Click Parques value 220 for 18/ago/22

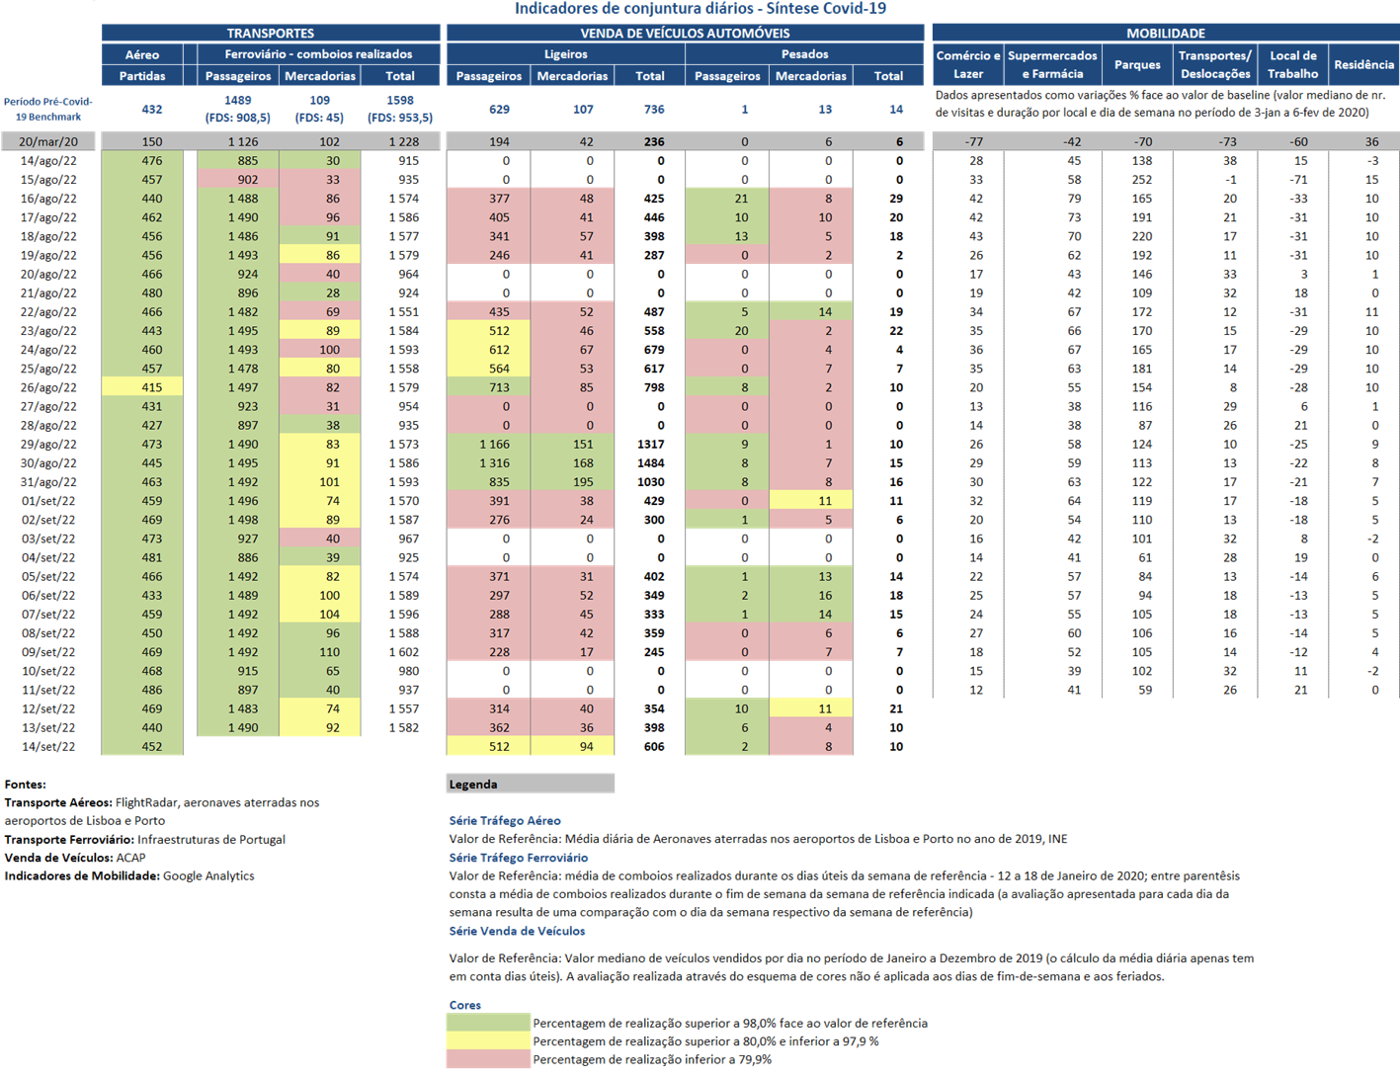(x=1141, y=236)
